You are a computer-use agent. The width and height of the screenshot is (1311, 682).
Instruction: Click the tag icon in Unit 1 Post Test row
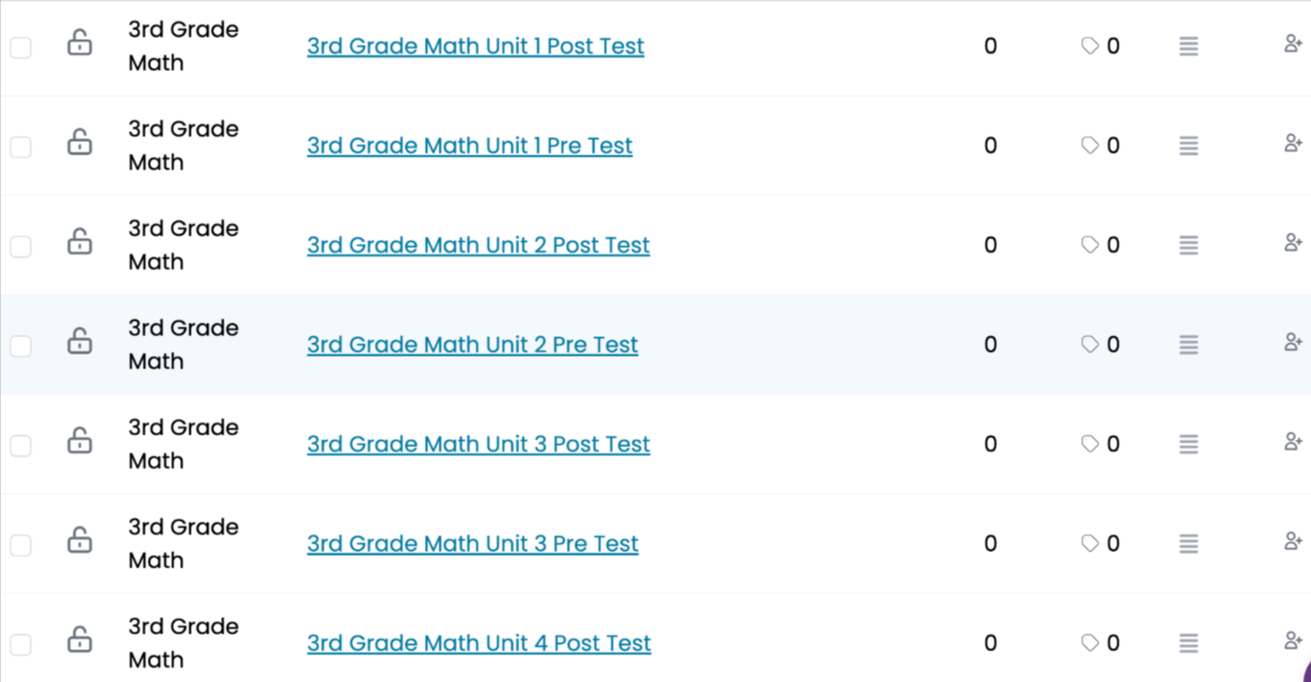tap(1090, 46)
